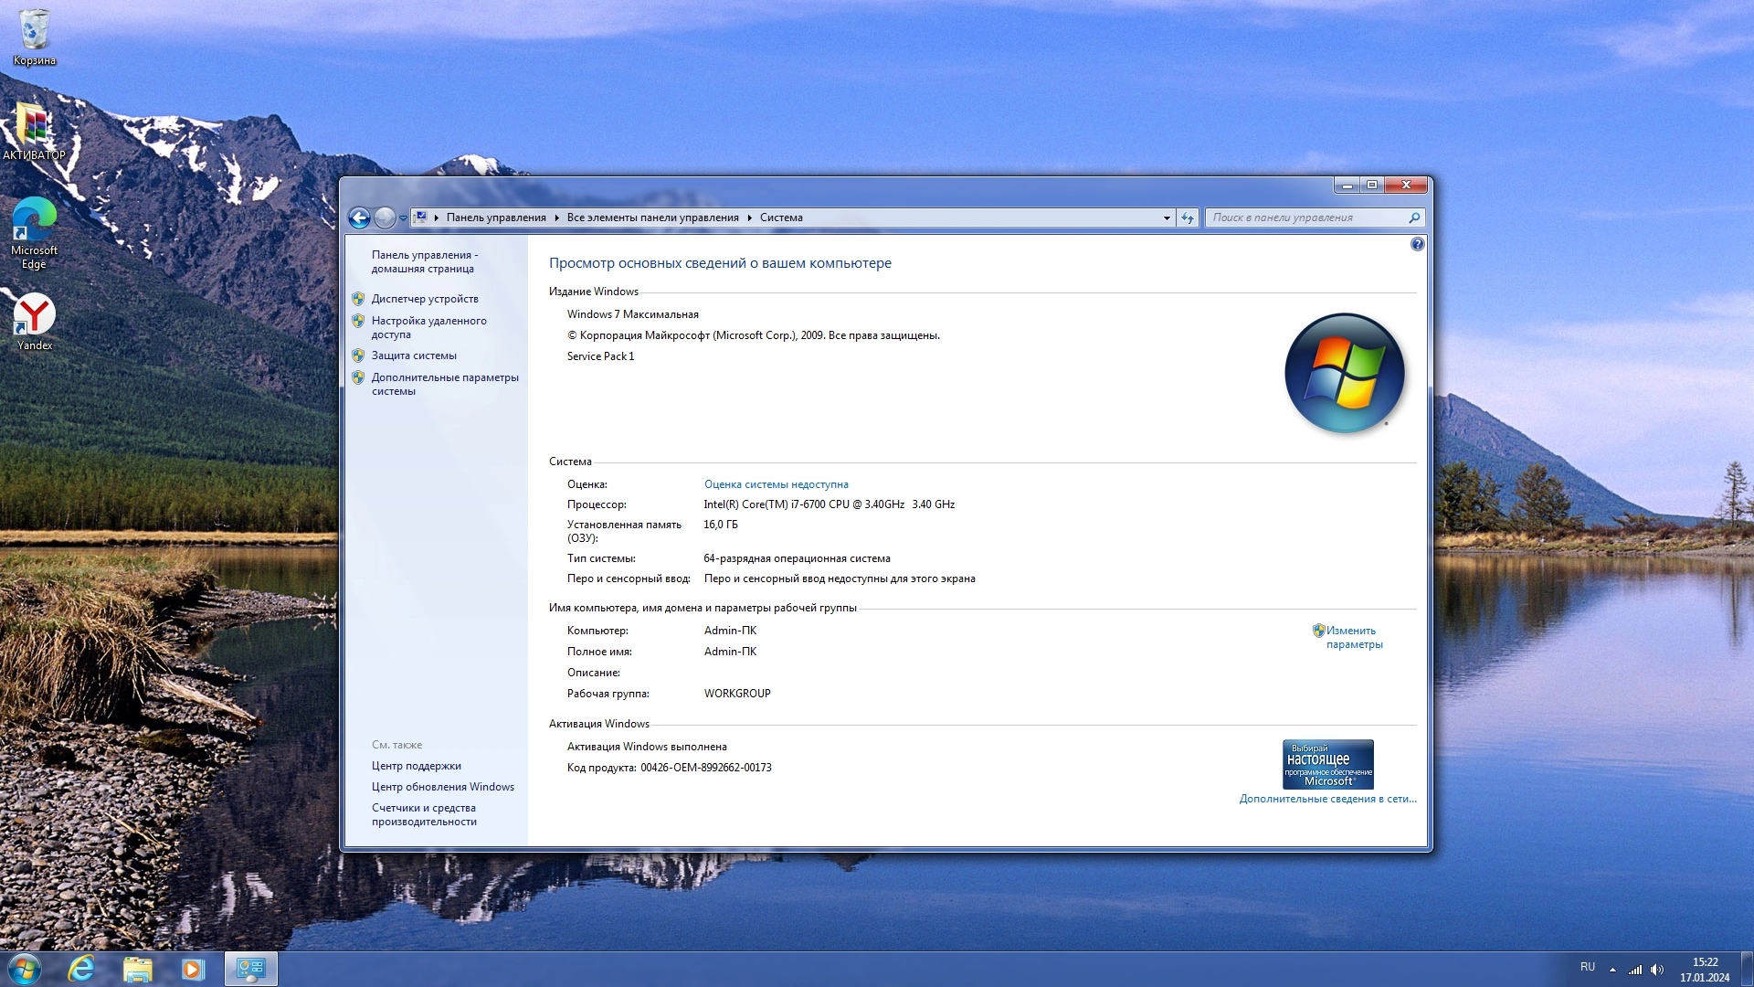Viewport: 1754px width, 987px height.
Task: Click the help question mark icon
Action: [1417, 244]
